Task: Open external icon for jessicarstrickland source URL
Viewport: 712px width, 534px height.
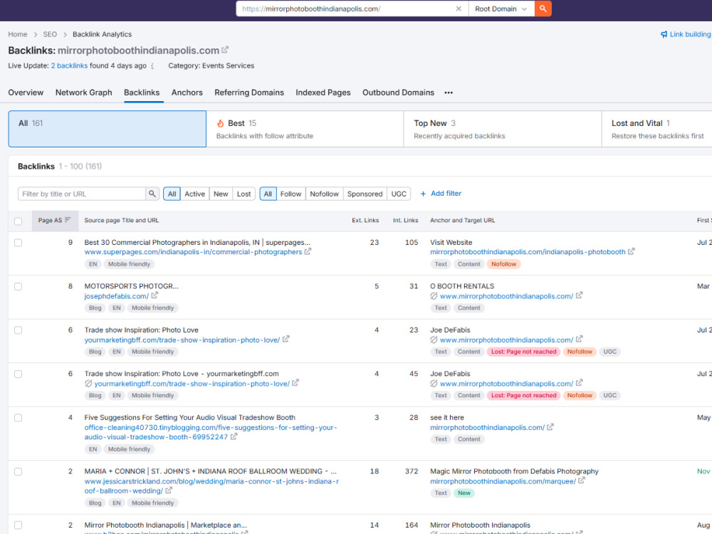Action: (169, 491)
